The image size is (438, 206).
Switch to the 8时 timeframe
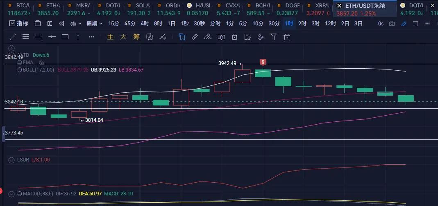(x=158, y=24)
